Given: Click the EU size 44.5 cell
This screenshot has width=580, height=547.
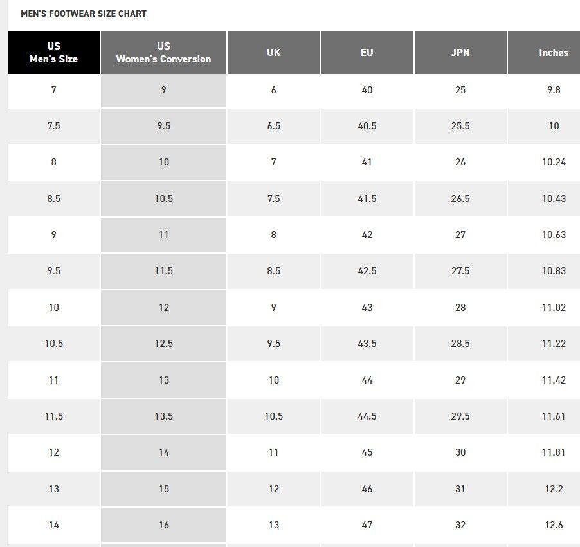Looking at the screenshot, I should (x=367, y=416).
